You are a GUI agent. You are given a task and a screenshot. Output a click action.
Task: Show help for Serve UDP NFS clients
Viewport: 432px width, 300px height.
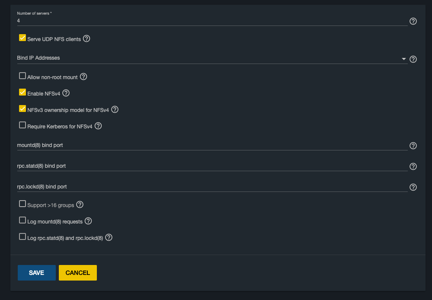tap(86, 38)
